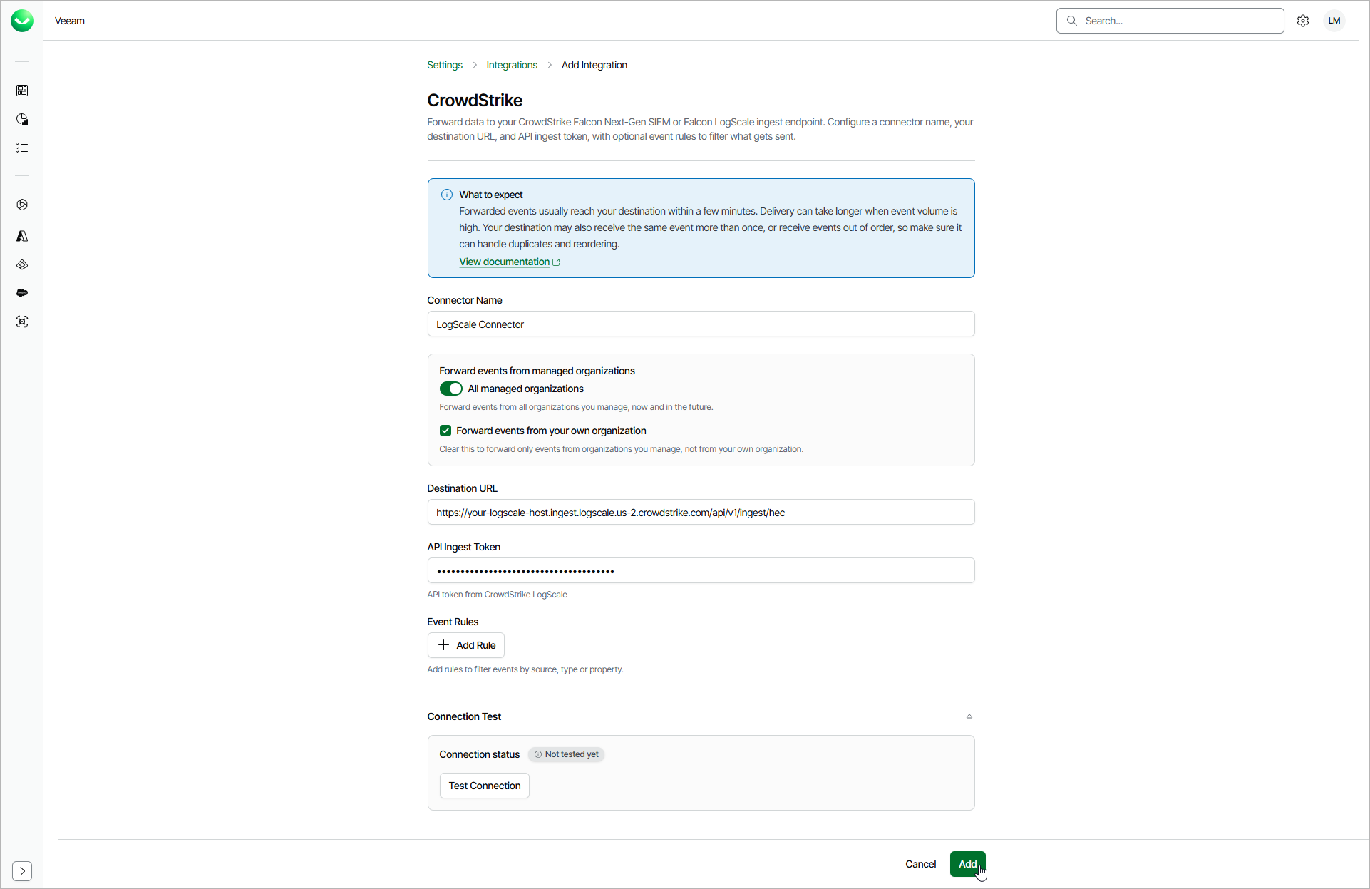This screenshot has height=889, width=1370.
Task: Click the green Add button
Action: [967, 864]
